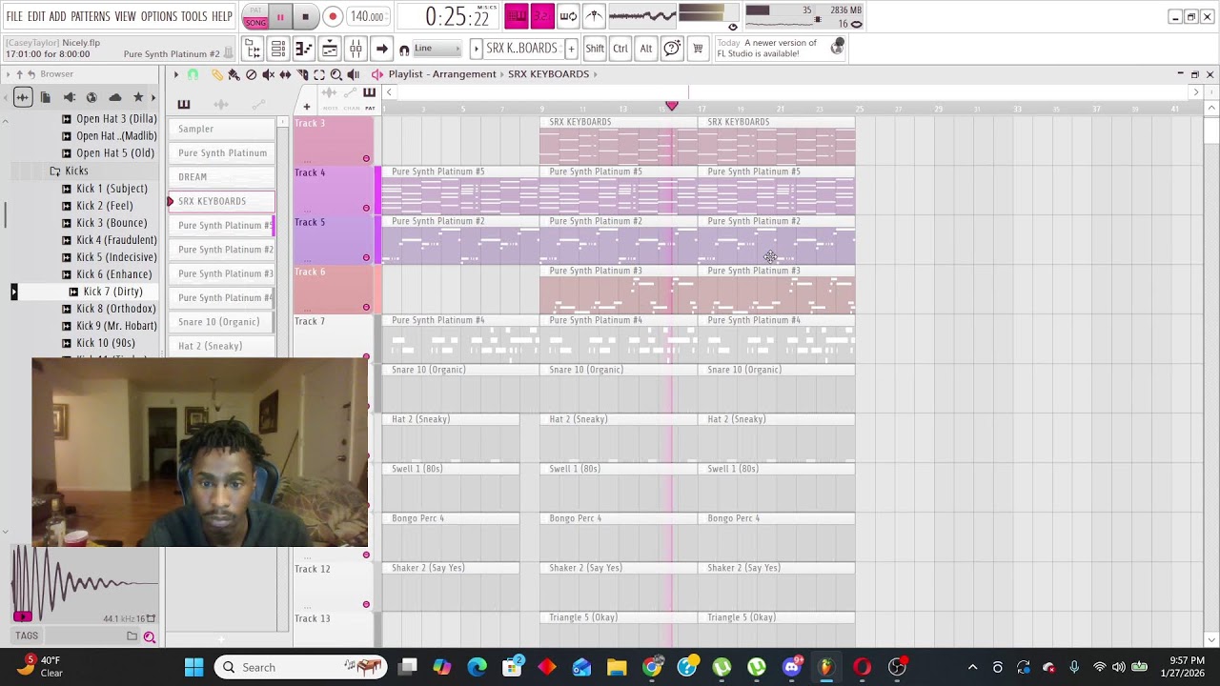Open the EDIT menu
The image size is (1220, 686).
(36, 16)
